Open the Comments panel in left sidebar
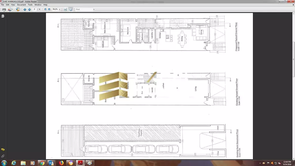295x166 pixels. pyautogui.click(x=3, y=150)
